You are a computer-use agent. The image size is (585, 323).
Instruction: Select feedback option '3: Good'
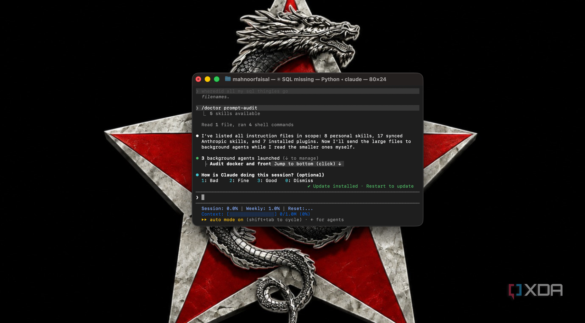(x=267, y=180)
